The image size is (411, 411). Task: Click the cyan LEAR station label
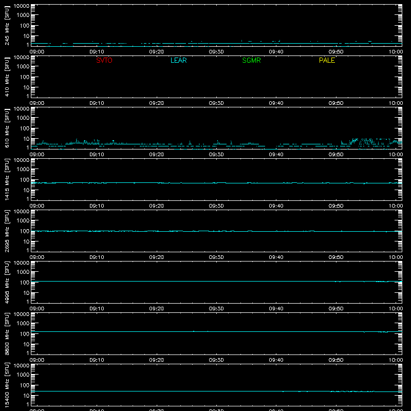[178, 60]
